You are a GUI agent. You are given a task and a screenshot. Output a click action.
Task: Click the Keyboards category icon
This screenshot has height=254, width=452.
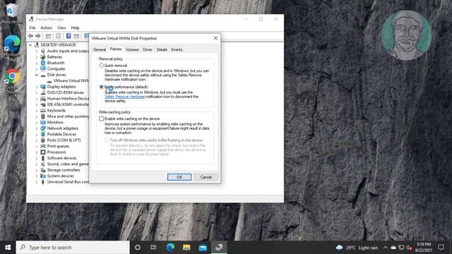43,111
